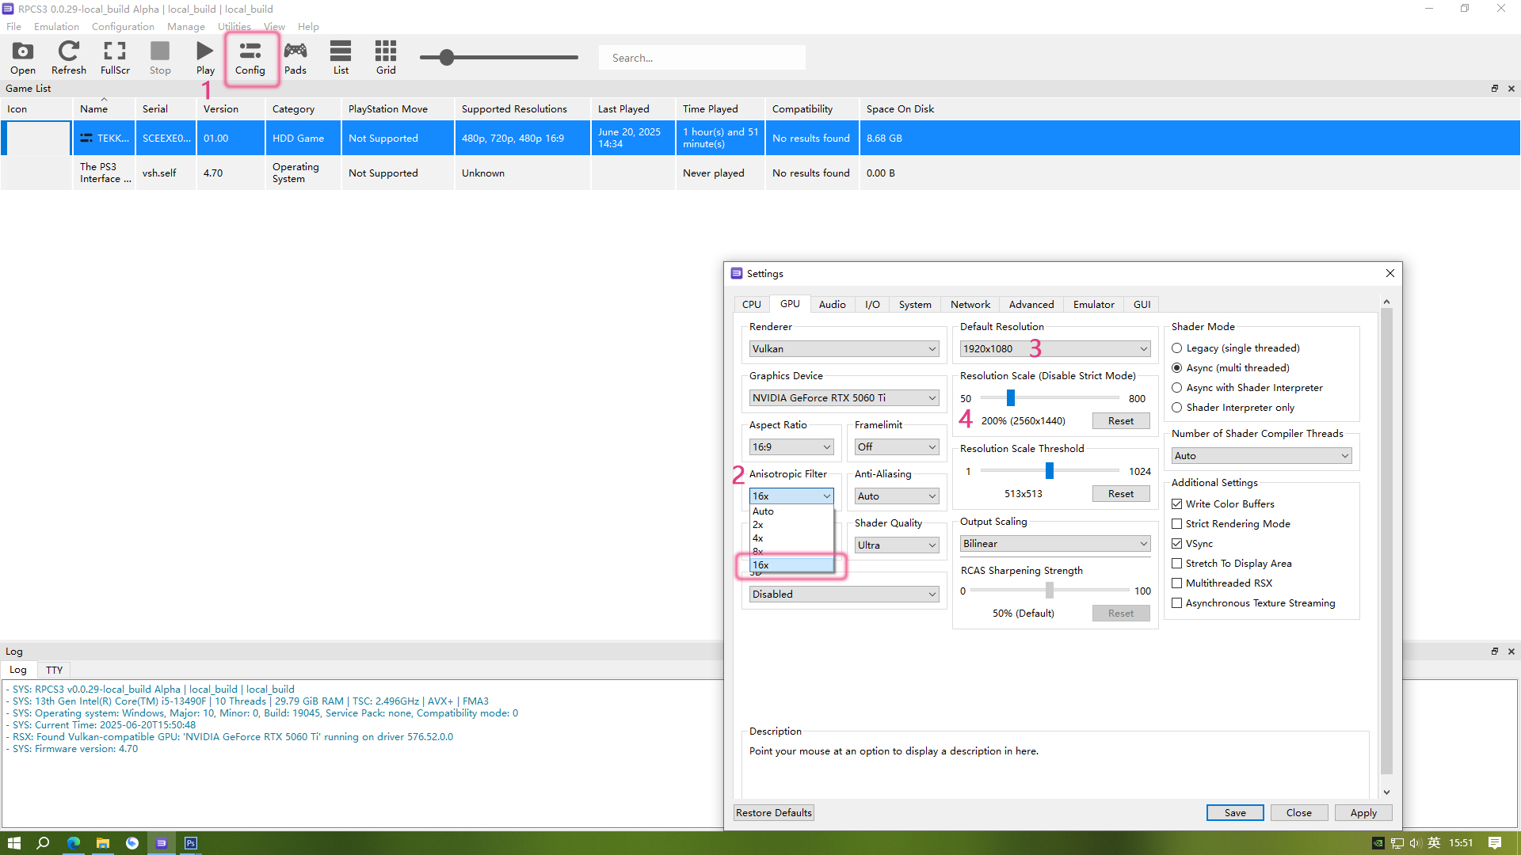Open File Explorer from taskbar
The width and height of the screenshot is (1521, 855).
(x=102, y=843)
